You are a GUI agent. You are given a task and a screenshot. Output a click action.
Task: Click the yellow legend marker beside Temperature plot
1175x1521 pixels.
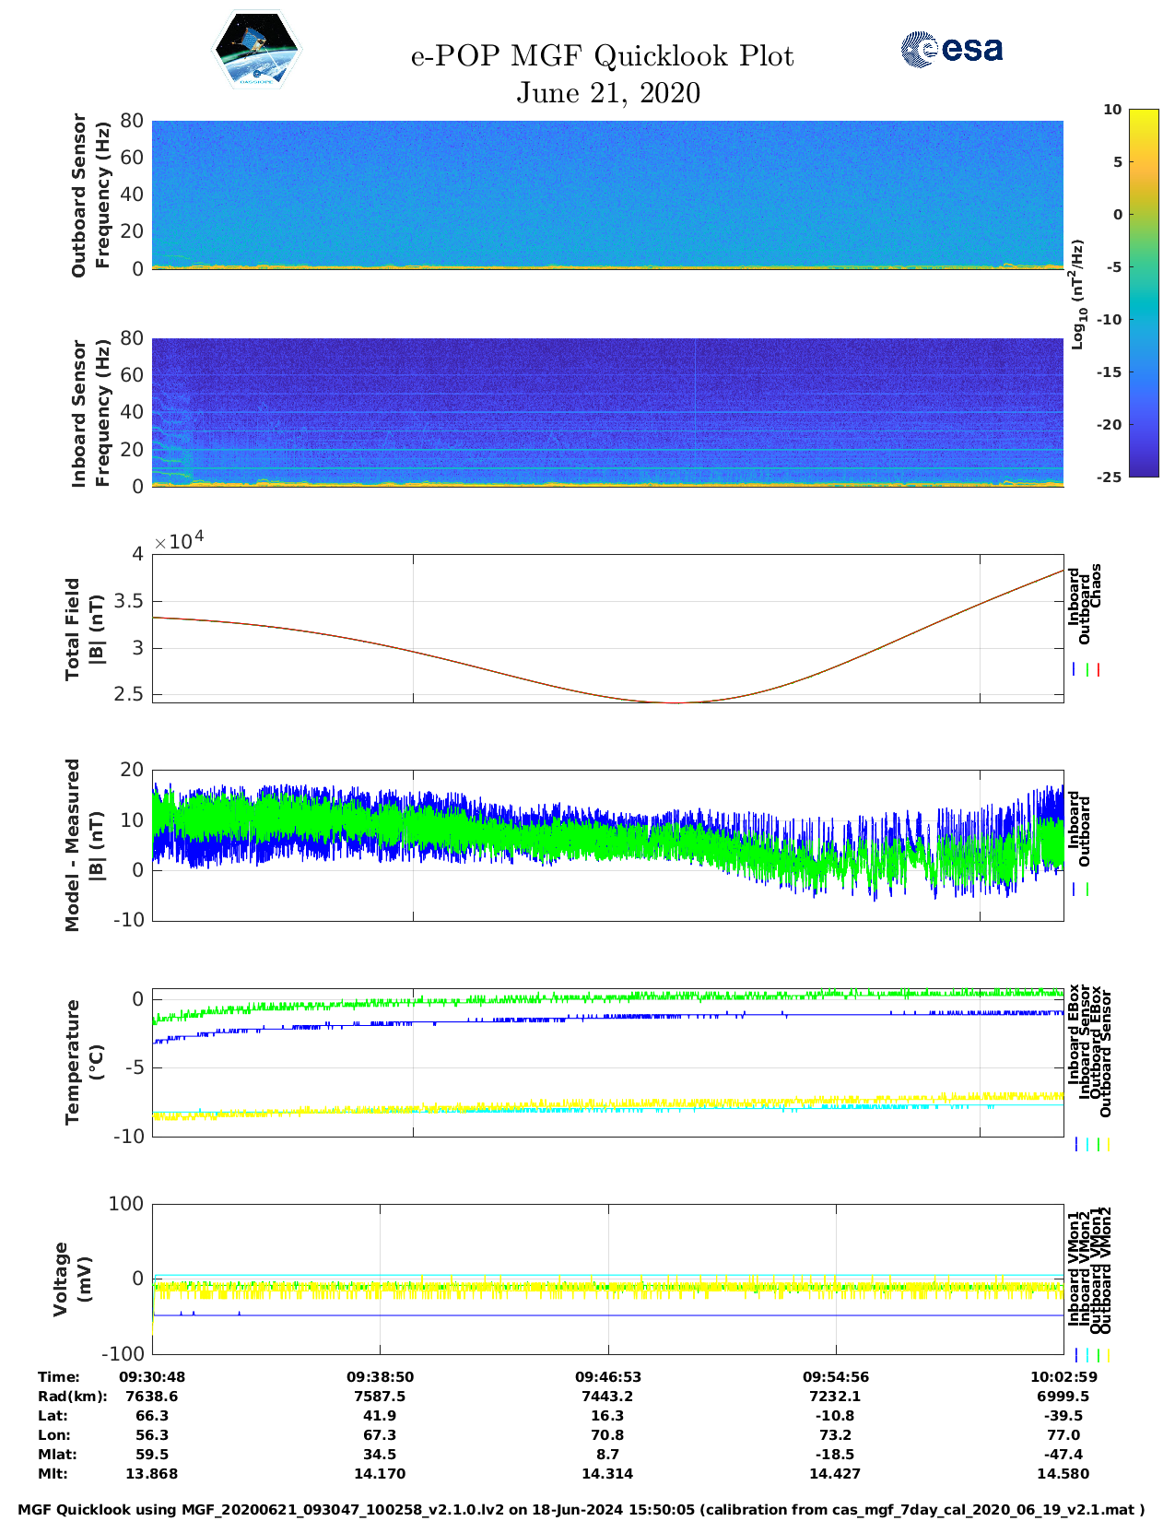tap(1108, 1145)
